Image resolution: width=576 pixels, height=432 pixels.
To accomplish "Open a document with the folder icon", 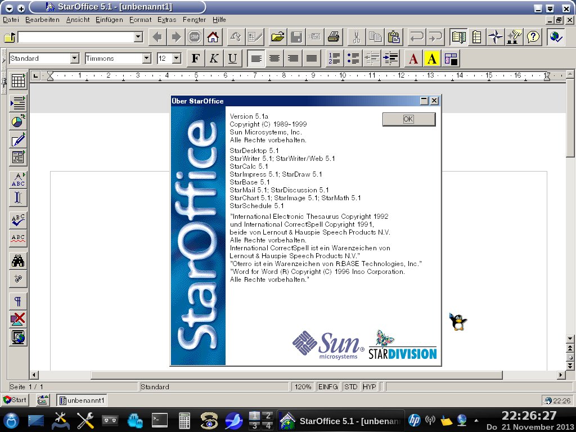I will [x=278, y=37].
